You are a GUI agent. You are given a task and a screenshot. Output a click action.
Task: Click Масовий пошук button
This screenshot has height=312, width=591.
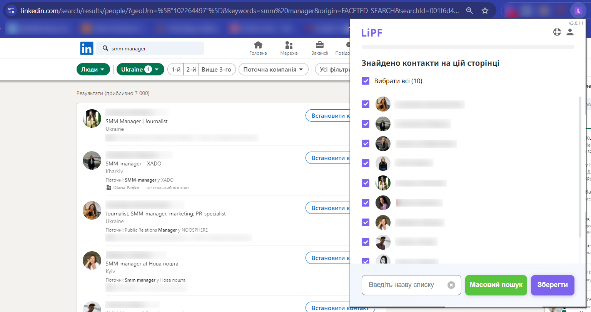(496, 285)
